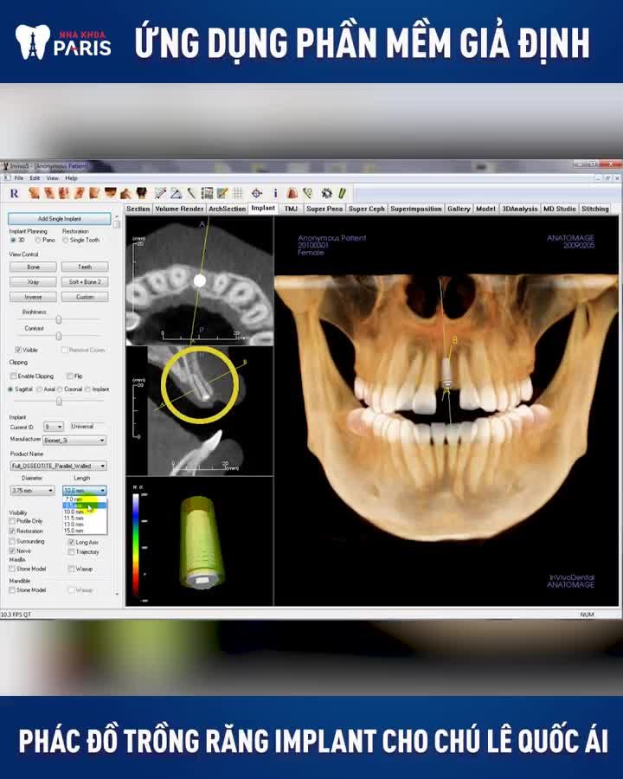Click the left panel vertical scrollbar
This screenshot has width=623, height=779.
117,405
